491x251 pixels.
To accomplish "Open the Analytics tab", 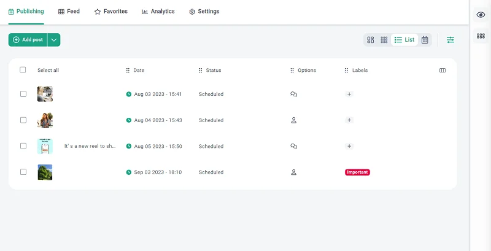I will click(158, 12).
